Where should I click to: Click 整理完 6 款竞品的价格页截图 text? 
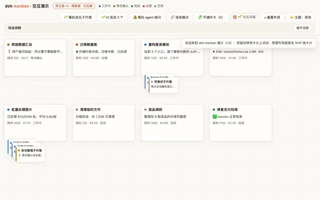pyautogui.click(x=165, y=116)
